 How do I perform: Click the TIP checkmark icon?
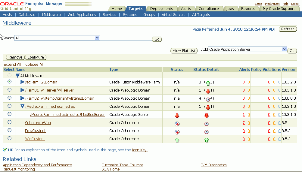5,149
